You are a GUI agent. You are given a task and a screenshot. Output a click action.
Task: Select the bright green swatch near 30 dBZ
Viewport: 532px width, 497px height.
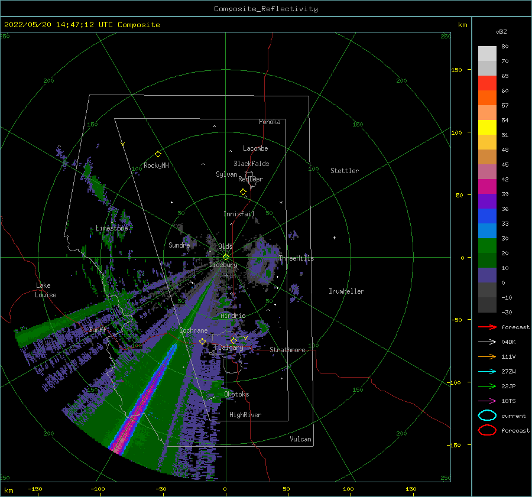(x=487, y=246)
